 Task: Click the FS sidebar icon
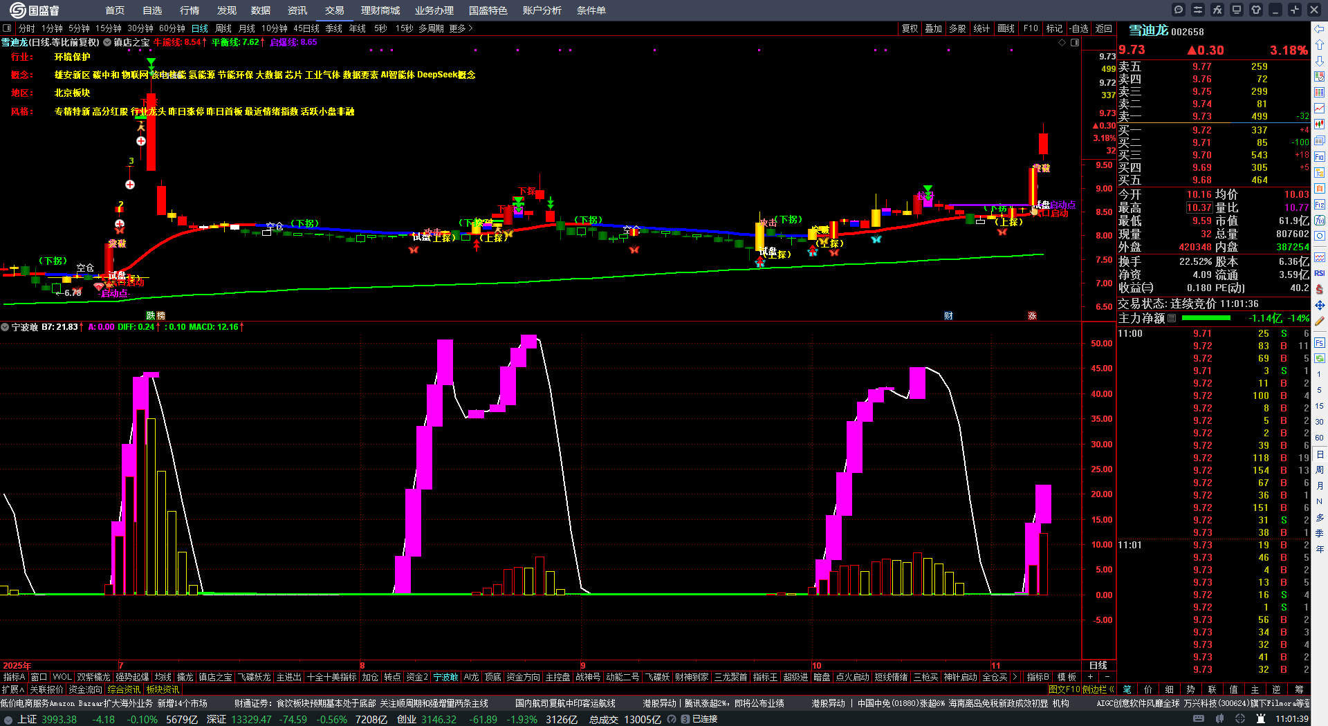pos(1320,342)
